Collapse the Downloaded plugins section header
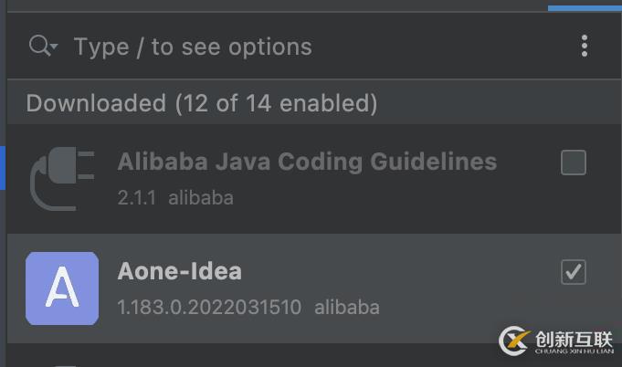This screenshot has width=622, height=367. click(x=201, y=103)
